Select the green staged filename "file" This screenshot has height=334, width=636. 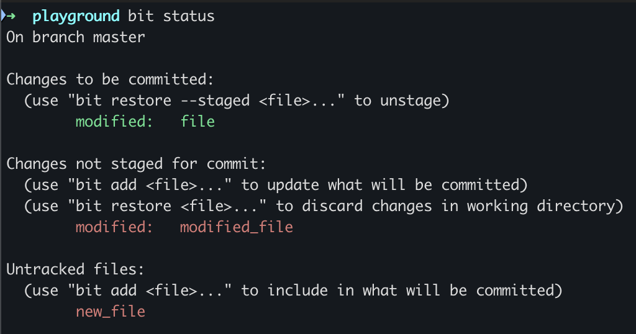[198, 122]
